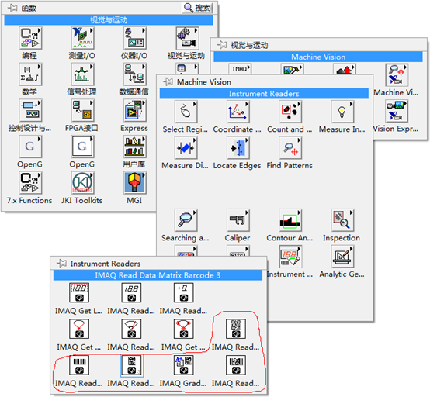
Task: Click the 视觉与运动 blue palette header
Action: tap(109, 20)
